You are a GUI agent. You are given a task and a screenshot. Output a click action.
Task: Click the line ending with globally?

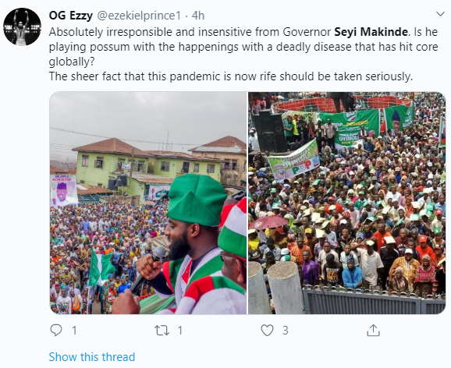pos(72,62)
